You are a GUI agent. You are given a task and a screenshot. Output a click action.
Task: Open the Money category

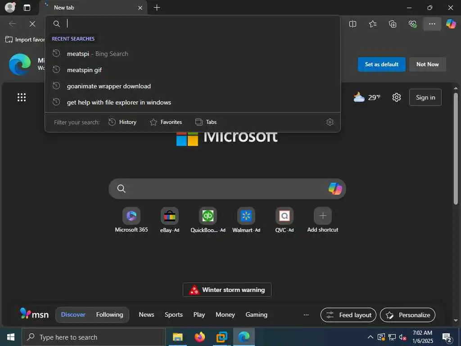pyautogui.click(x=225, y=314)
